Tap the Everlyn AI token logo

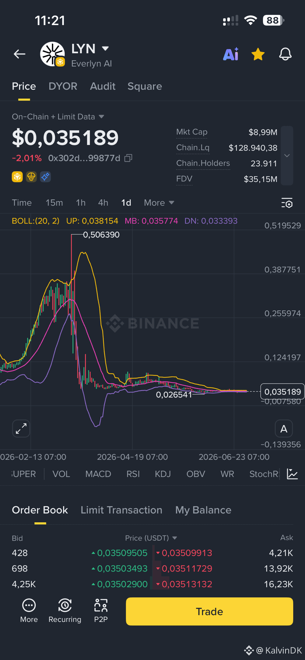click(x=52, y=54)
